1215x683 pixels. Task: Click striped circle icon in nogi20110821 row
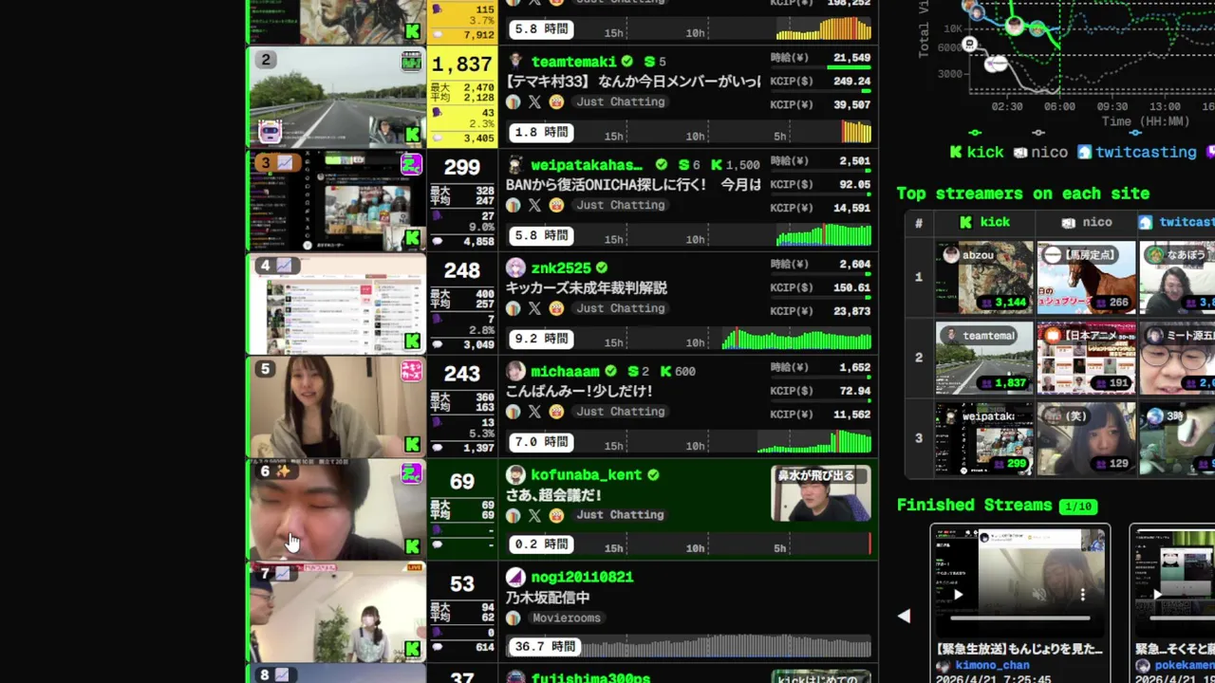[x=514, y=618]
